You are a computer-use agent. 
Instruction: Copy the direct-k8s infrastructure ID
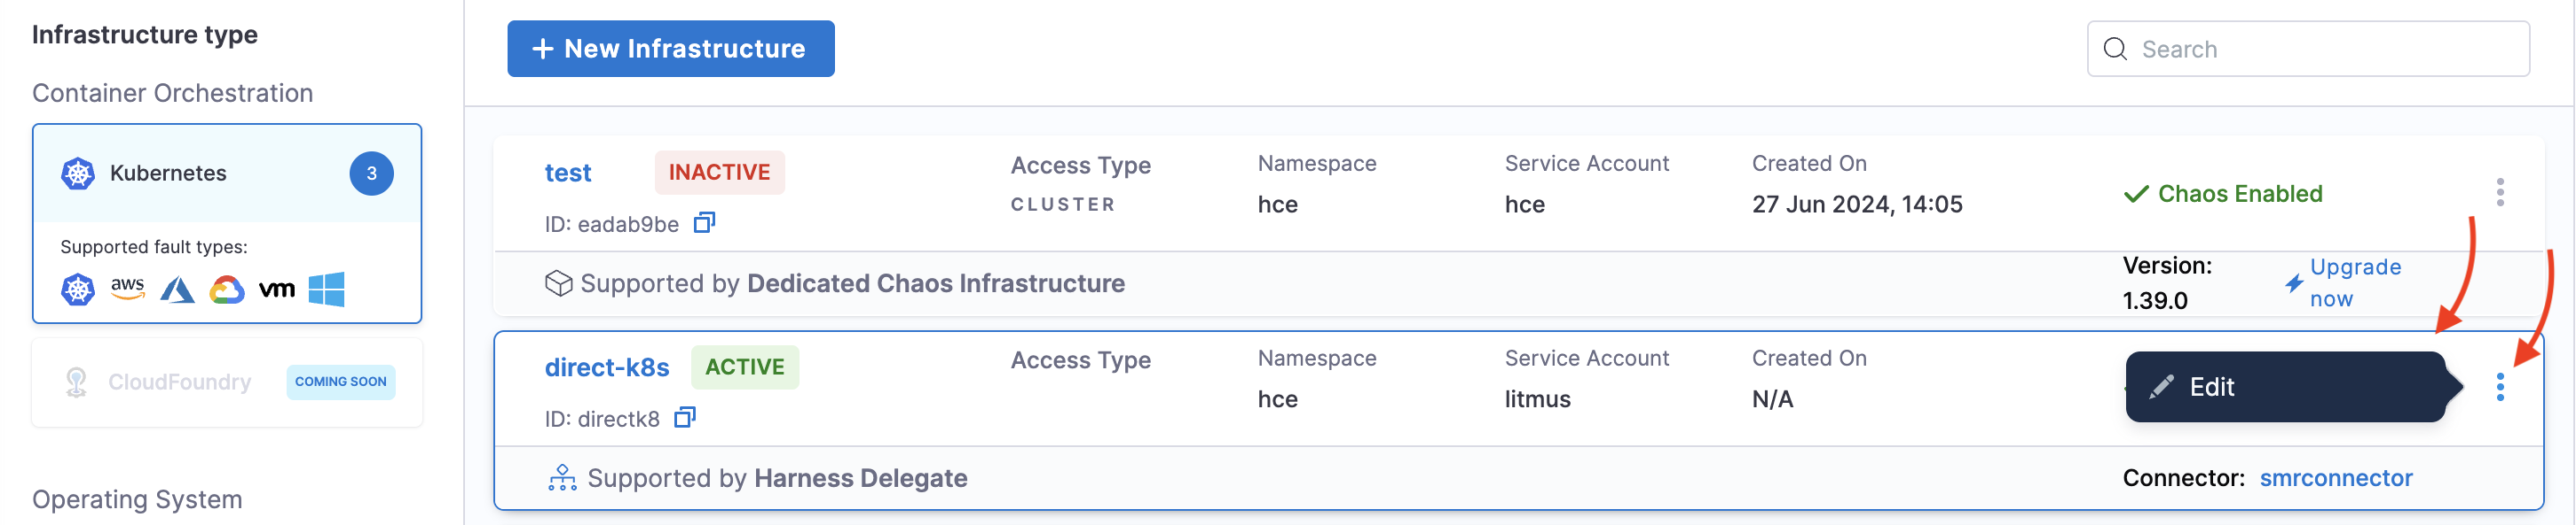(x=684, y=417)
